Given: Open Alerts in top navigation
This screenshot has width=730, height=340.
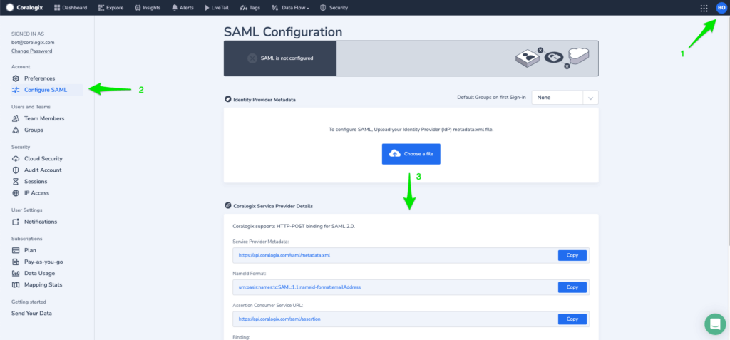Looking at the screenshot, I should click(x=182, y=7).
